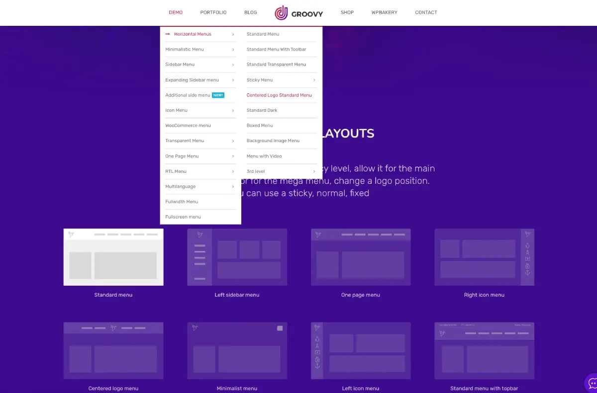The height and width of the screenshot is (393, 597).
Task: Open the Standard menu layout preview
Action: coord(113,257)
